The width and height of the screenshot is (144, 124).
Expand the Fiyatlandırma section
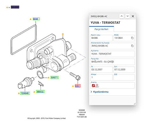point(100,92)
